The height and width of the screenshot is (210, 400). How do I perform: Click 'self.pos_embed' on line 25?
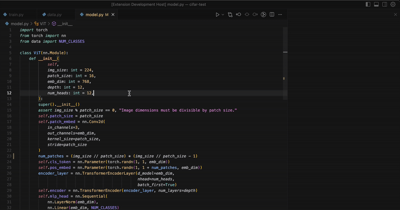pyautogui.click(x=54, y=168)
